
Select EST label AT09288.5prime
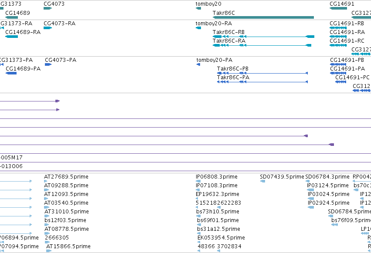coord(66,186)
